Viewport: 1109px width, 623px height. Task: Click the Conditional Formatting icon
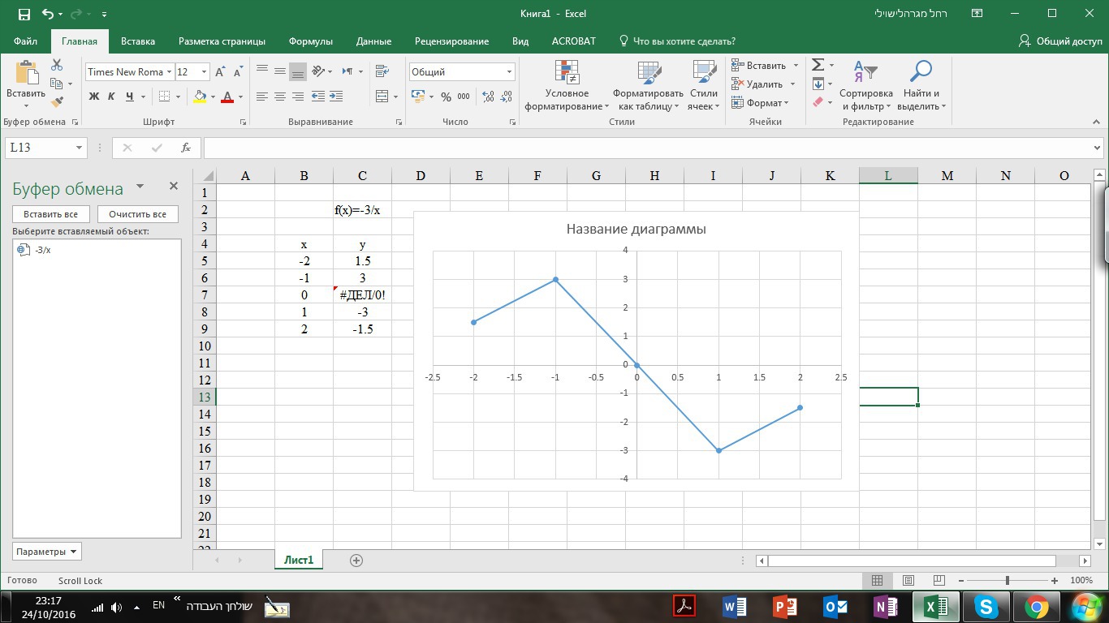click(567, 86)
